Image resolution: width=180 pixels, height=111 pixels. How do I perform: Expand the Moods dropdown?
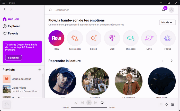167,22
